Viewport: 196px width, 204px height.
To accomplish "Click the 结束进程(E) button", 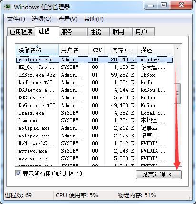I will point(158,175).
